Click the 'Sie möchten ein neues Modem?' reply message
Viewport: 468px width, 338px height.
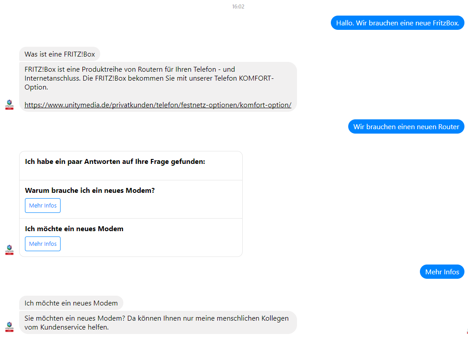click(x=158, y=322)
